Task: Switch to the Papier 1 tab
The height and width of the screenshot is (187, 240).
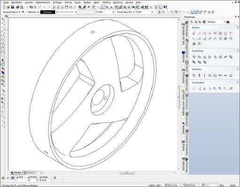Action: click(x=31, y=172)
